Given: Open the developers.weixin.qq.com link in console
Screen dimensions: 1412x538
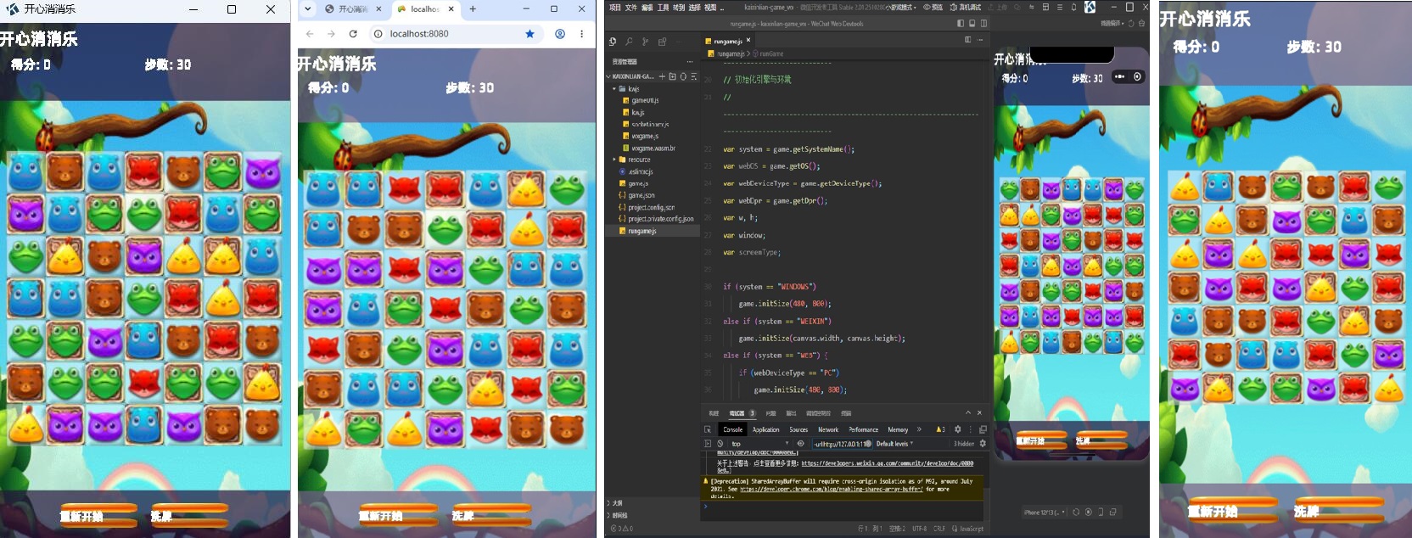Looking at the screenshot, I should pyautogui.click(x=888, y=464).
